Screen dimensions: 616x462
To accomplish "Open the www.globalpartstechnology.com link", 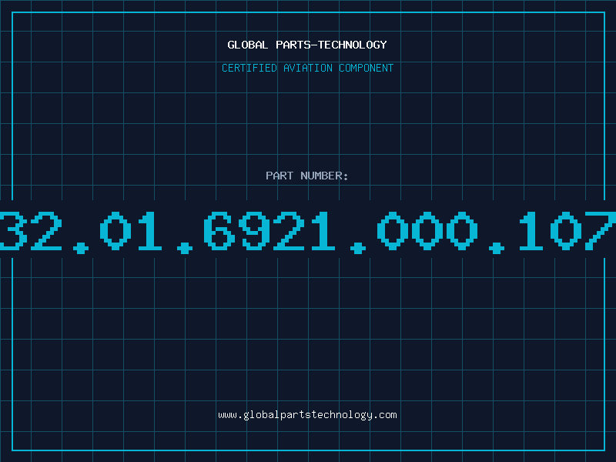I will tap(307, 415).
